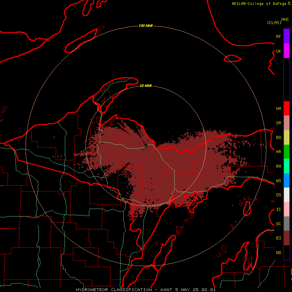Click the HA red legend color swatch
292x292 pixels.
[x=286, y=108]
